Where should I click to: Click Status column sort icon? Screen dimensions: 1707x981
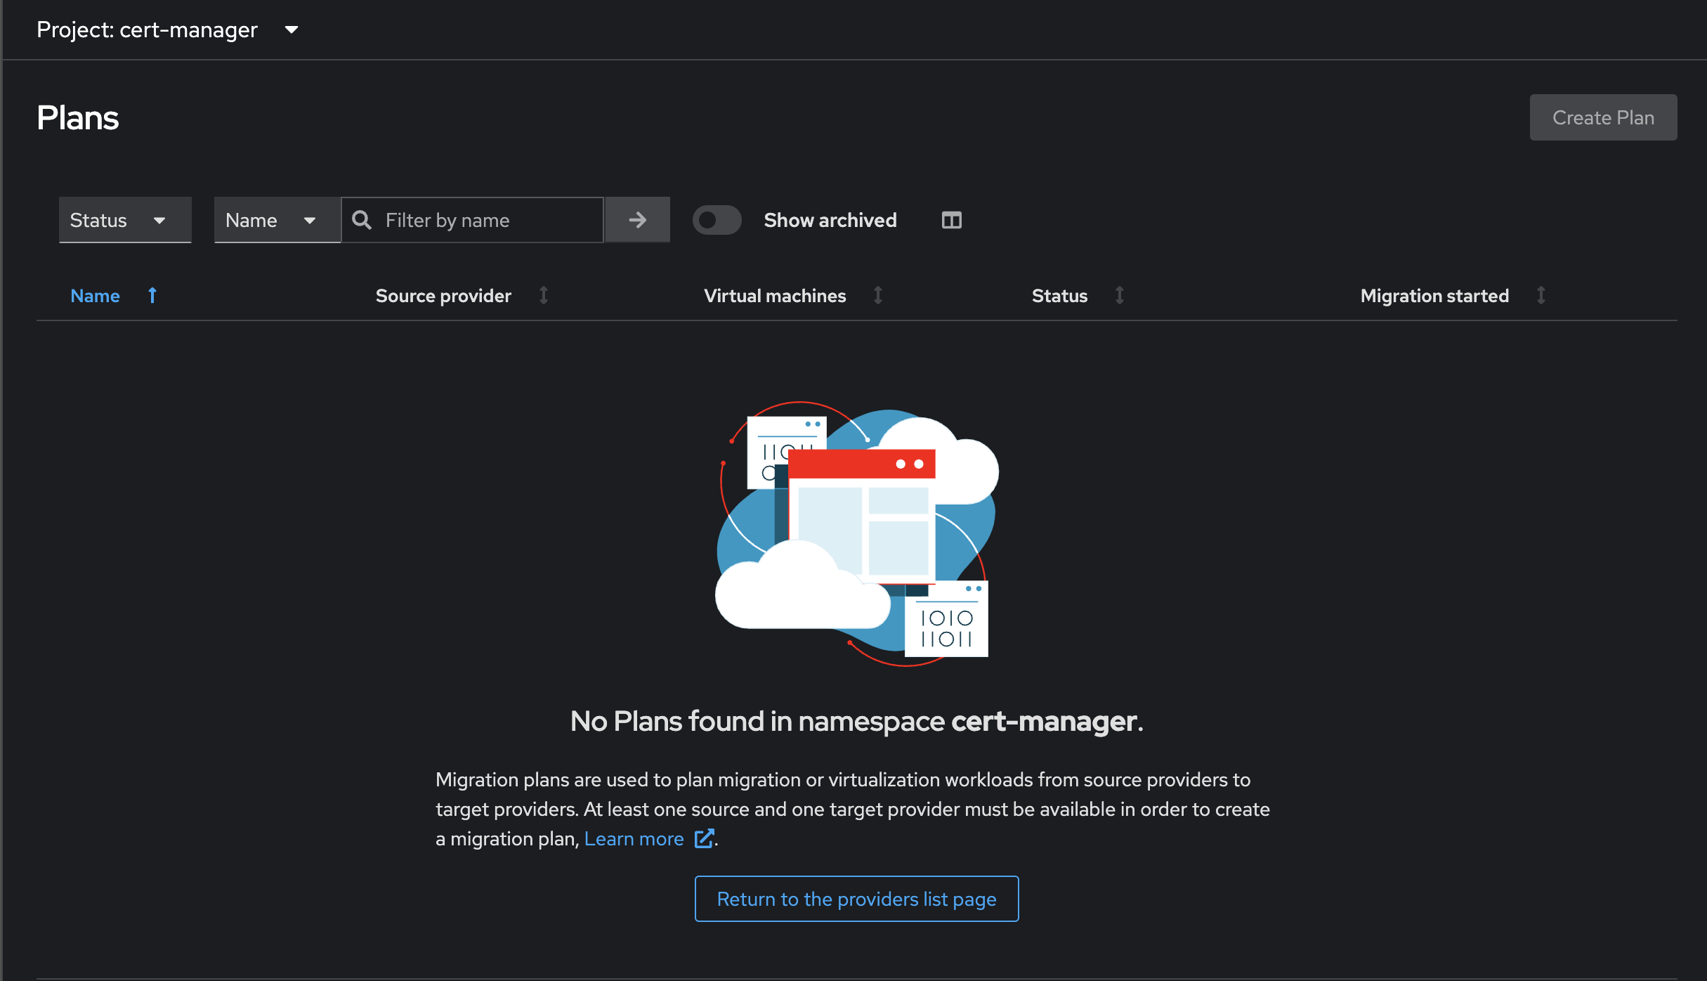tap(1119, 296)
